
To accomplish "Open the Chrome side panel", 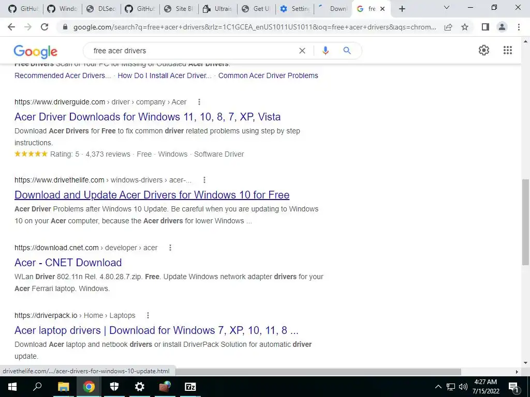I will (x=485, y=27).
